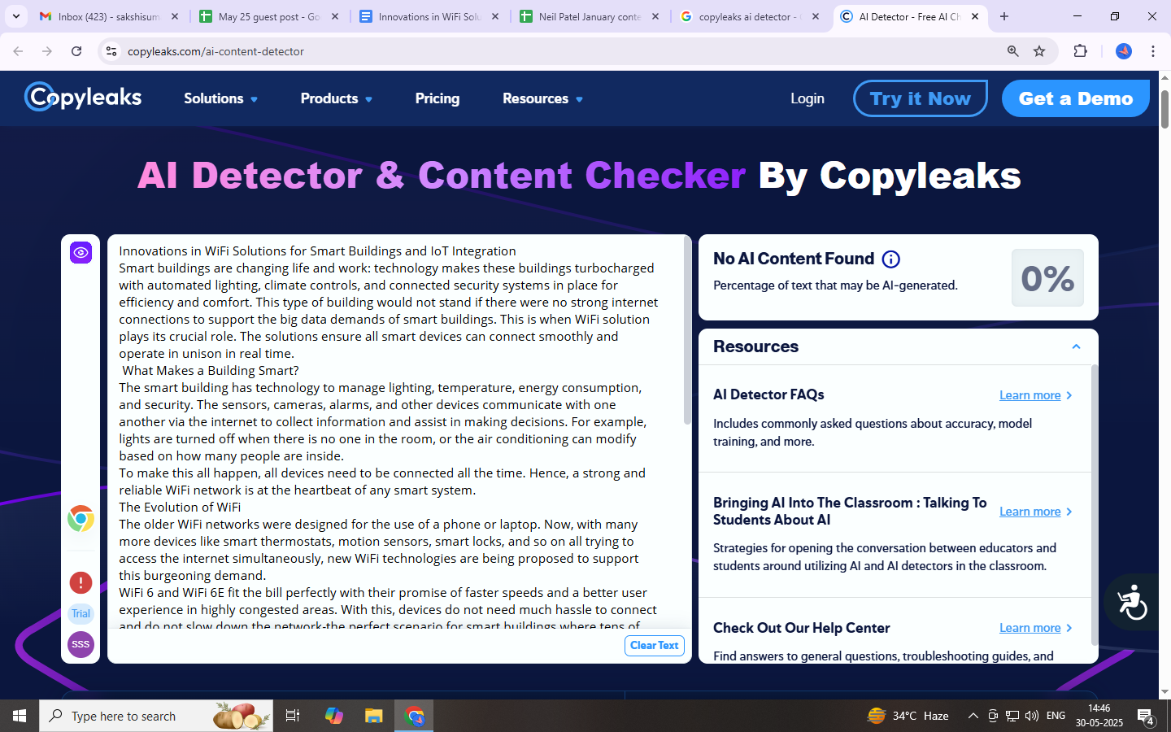The image size is (1171, 732).
Task: Open File Explorer from the taskbar
Action: point(373,716)
